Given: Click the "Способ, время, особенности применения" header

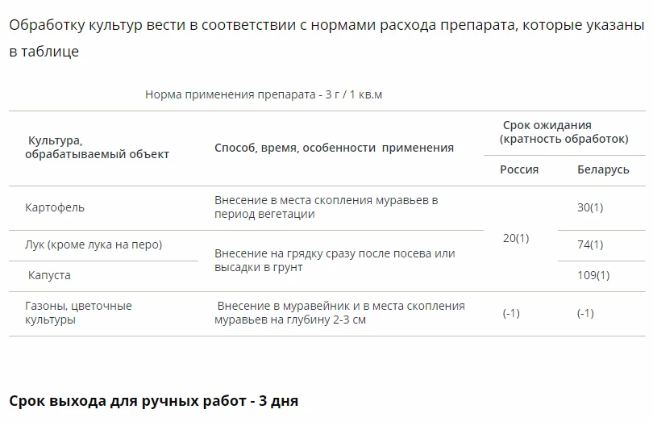Looking at the screenshot, I should point(334,148).
